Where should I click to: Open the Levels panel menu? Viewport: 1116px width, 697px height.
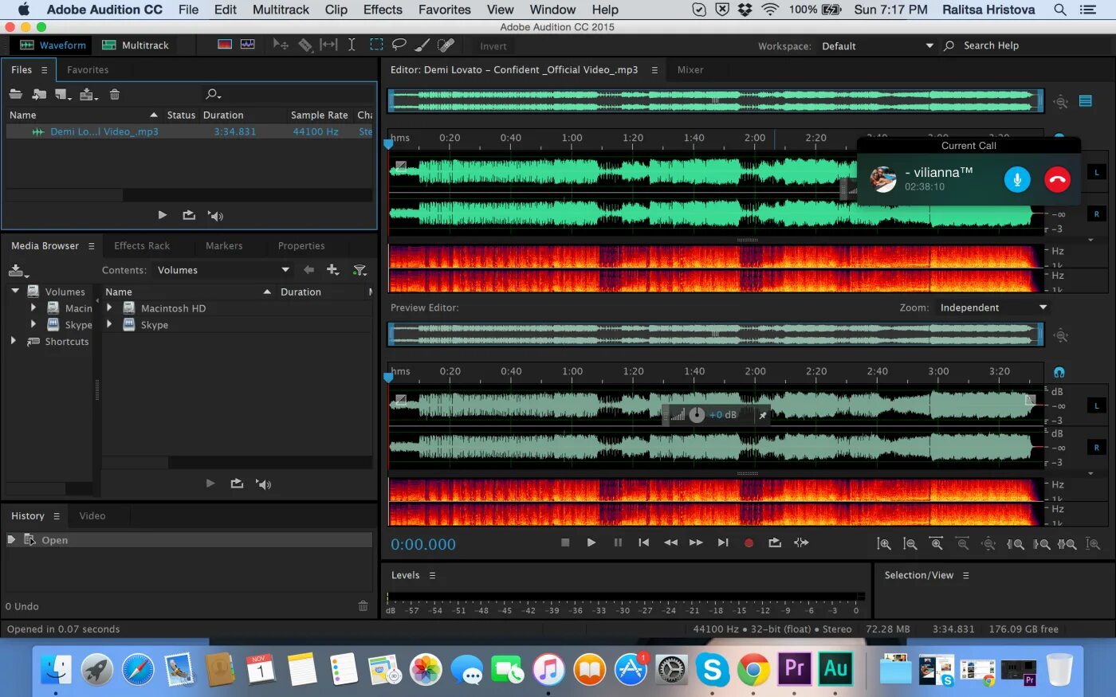tap(432, 575)
